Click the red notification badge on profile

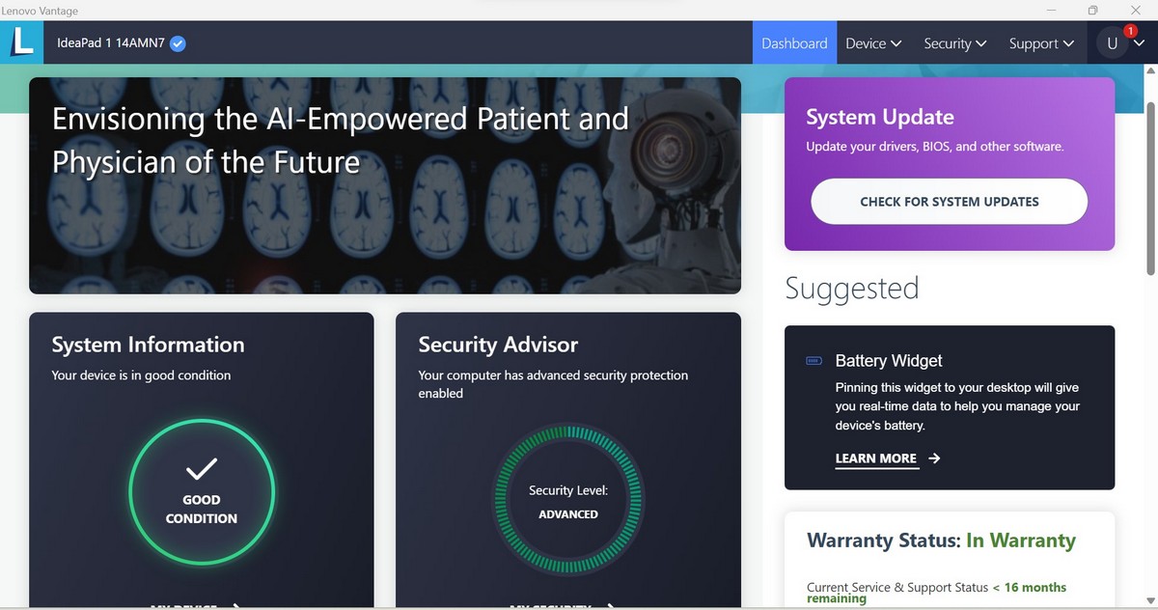(x=1130, y=31)
